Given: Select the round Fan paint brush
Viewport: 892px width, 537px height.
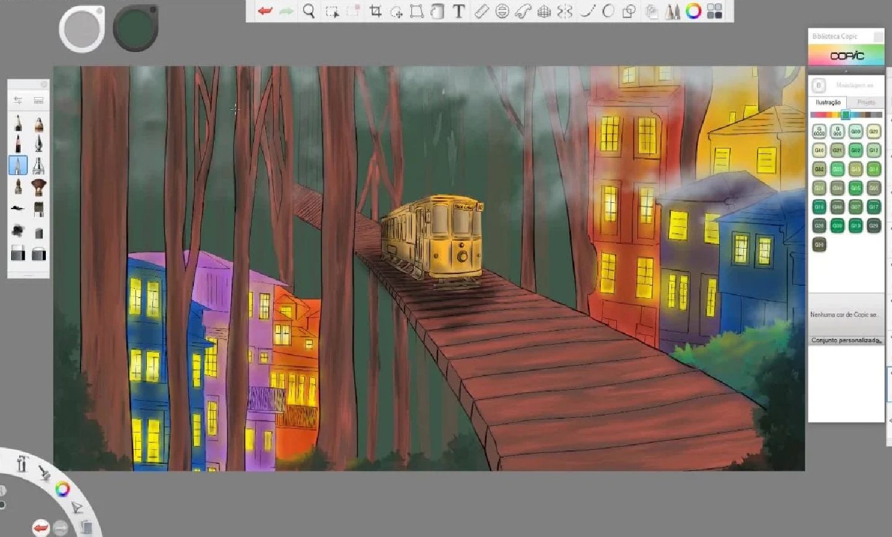Looking at the screenshot, I should coord(38,186).
